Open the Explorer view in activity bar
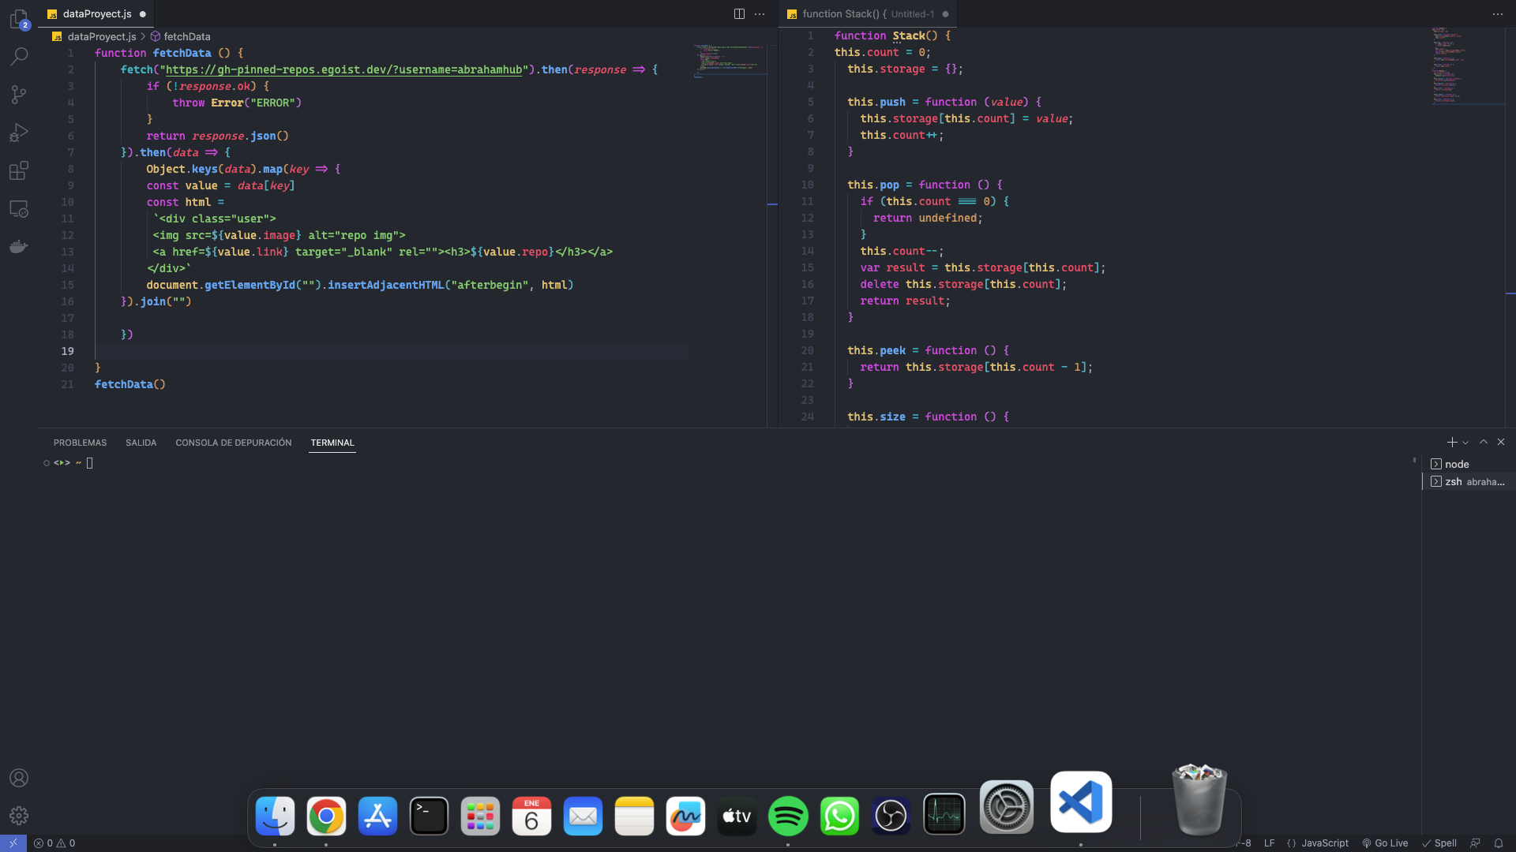 point(19,19)
